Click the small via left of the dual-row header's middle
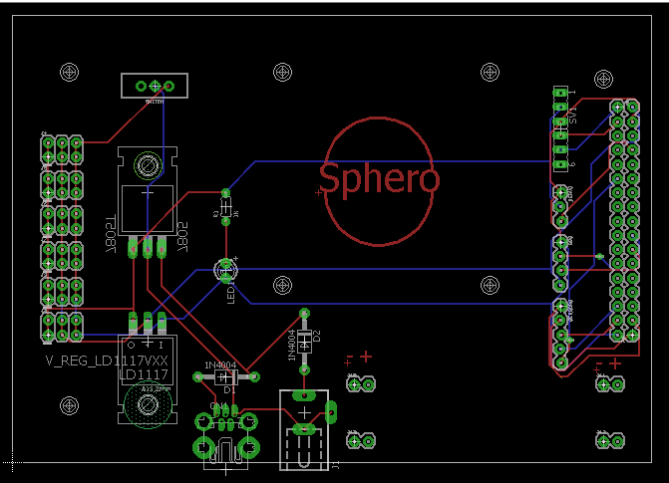669x483 pixels. pyautogui.click(x=599, y=256)
